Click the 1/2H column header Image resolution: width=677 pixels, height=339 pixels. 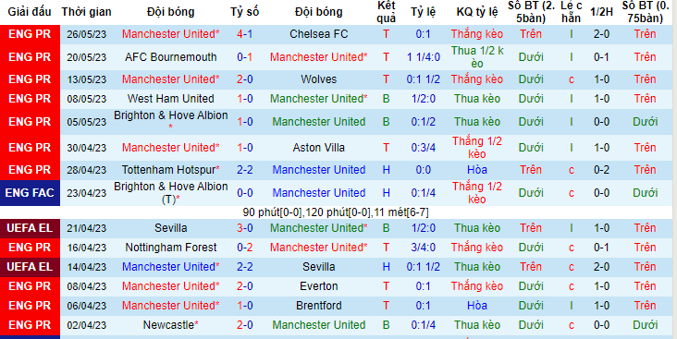point(601,12)
